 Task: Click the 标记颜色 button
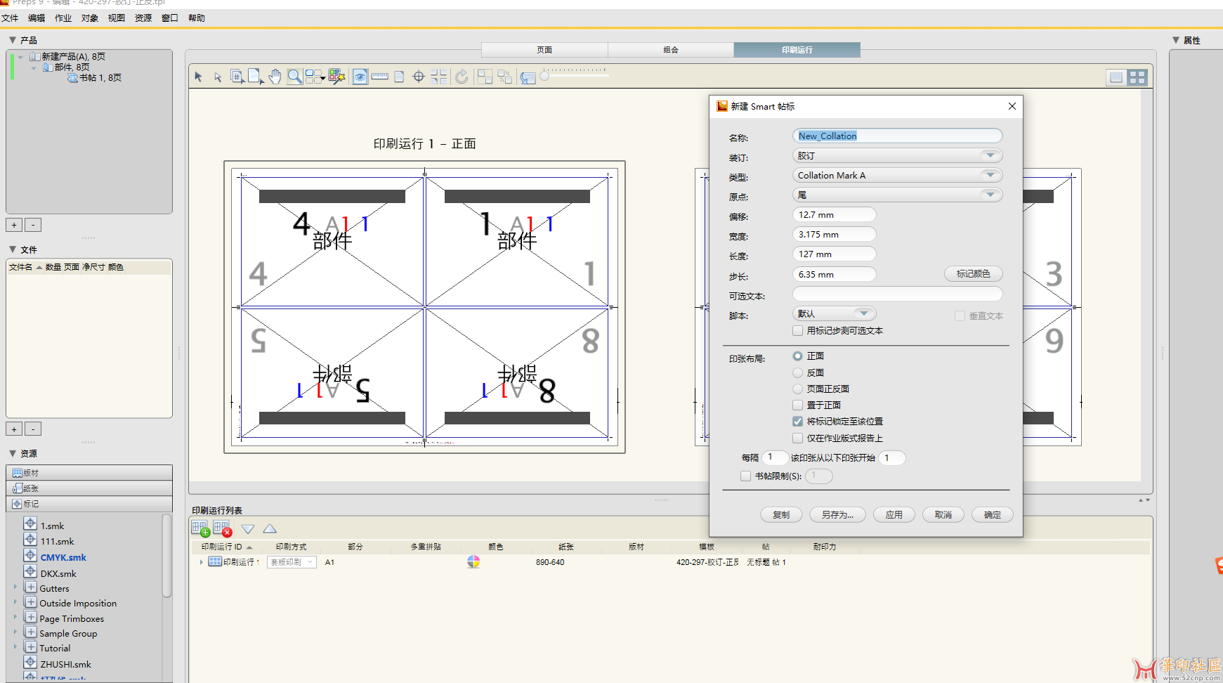(x=973, y=273)
